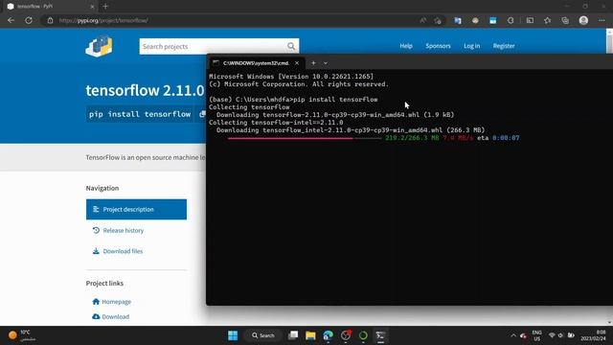Click the taskbar recorder app with red badge
The height and width of the screenshot is (345, 613).
(346, 335)
